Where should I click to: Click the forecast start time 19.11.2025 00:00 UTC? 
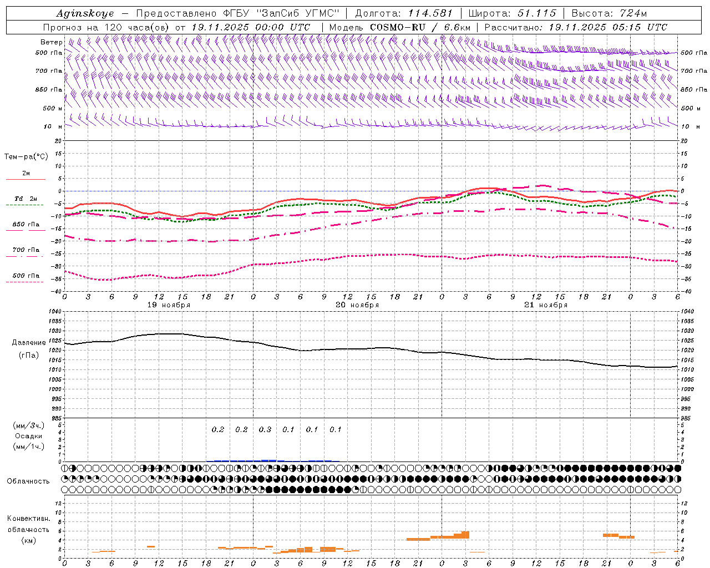[x=251, y=27]
